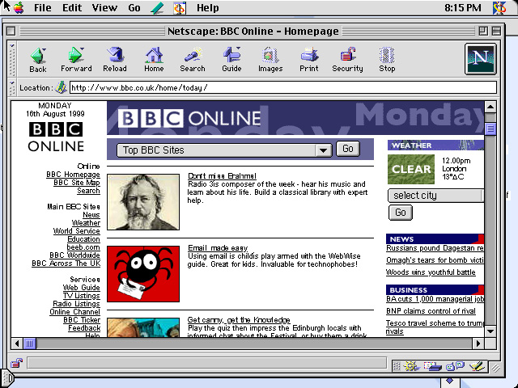
Task: Open the Edit menu
Action: [72, 7]
